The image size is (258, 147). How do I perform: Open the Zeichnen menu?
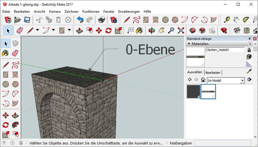tap(71, 11)
